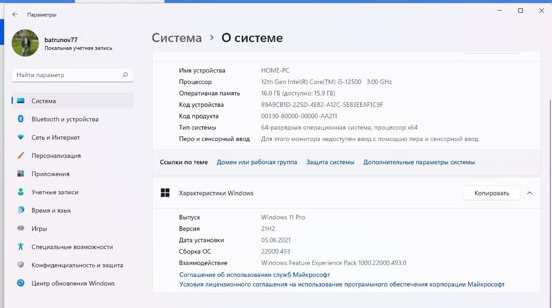Click the 'Приложения' apps icon
Viewport: 552px width, 308px height.
pos(21,174)
